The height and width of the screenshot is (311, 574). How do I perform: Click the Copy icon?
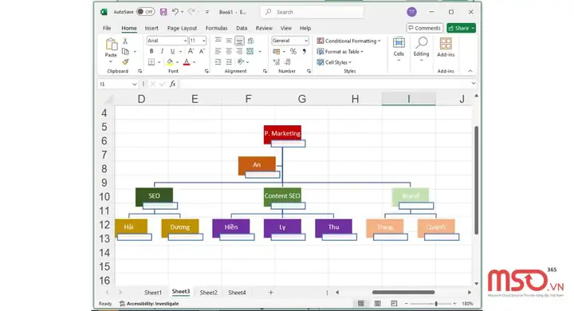(125, 52)
